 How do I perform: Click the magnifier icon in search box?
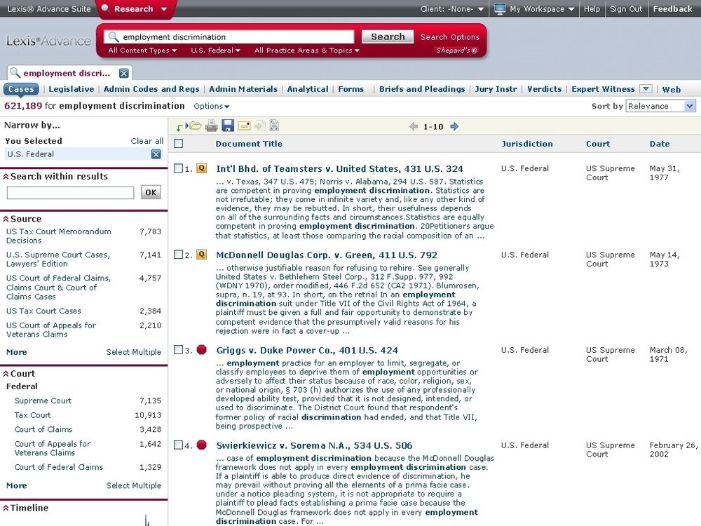[x=114, y=36]
